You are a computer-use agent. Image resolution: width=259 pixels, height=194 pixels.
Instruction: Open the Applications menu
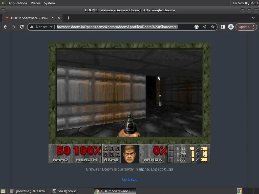(18, 3)
